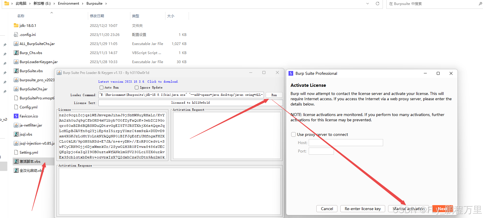Expand the chevron after 新加卷 (E:)
The height and width of the screenshot is (218, 483).
pyautogui.click(x=54, y=4)
